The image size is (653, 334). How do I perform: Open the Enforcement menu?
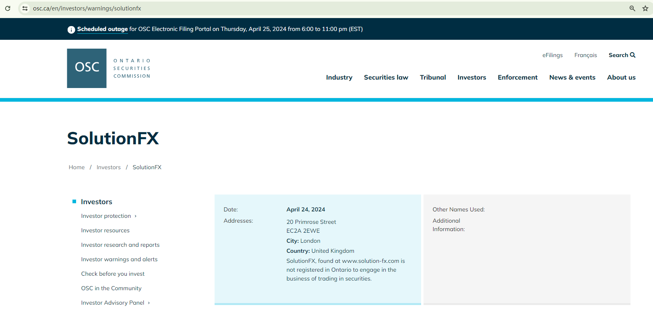[x=517, y=78]
